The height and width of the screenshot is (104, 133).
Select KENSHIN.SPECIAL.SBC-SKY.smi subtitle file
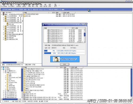40,99
